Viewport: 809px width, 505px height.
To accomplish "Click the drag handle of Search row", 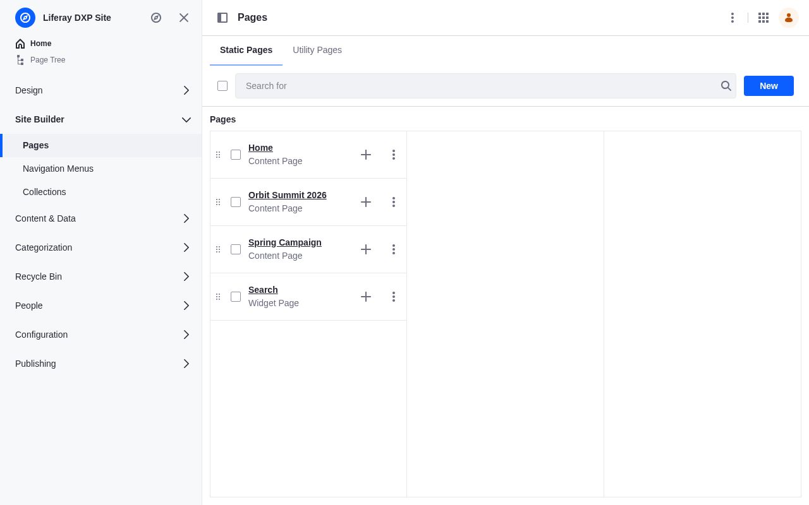I will click(x=218, y=297).
